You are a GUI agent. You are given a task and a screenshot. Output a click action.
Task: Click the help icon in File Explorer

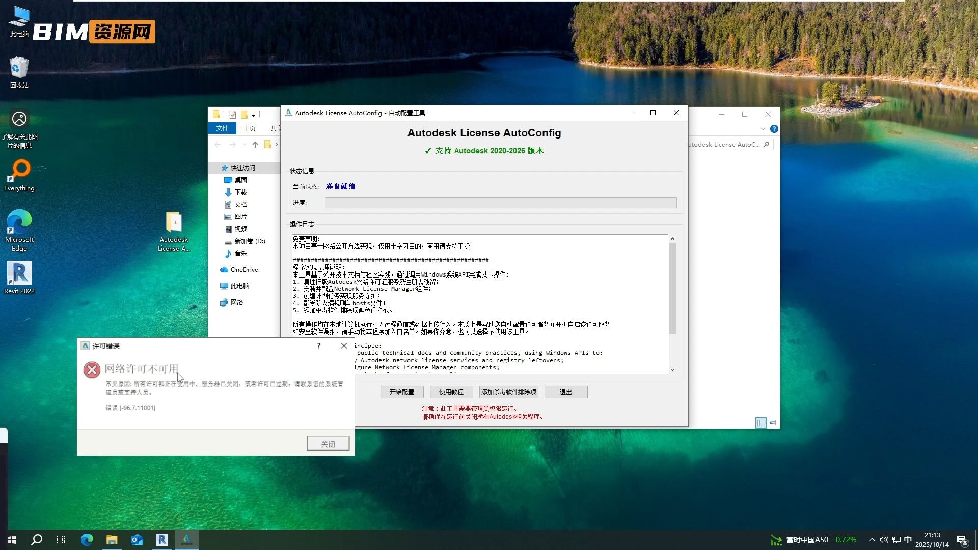[774, 129]
